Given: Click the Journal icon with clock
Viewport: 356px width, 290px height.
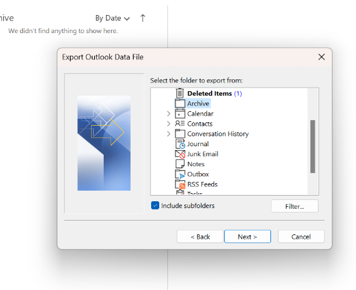Looking at the screenshot, I should (x=180, y=144).
